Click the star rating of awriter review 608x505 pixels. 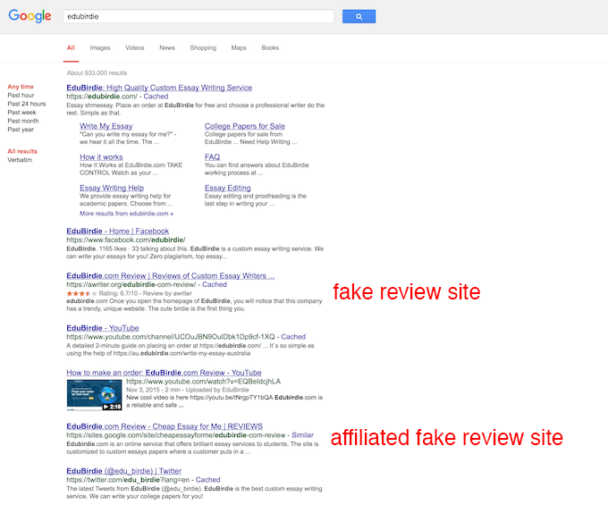click(x=81, y=293)
